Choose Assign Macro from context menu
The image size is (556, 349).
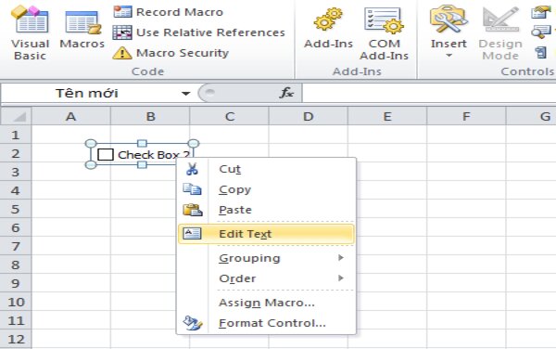(266, 303)
